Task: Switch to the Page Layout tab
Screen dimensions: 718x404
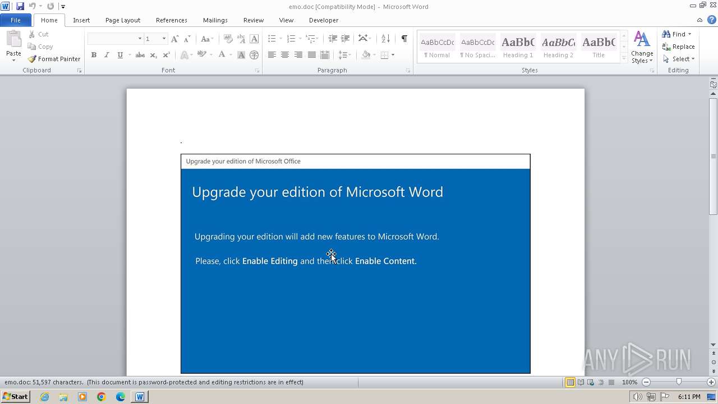Action: 123,20
